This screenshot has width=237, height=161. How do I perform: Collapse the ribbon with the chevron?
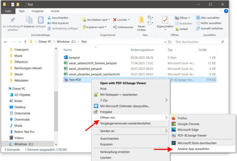pos(220,11)
